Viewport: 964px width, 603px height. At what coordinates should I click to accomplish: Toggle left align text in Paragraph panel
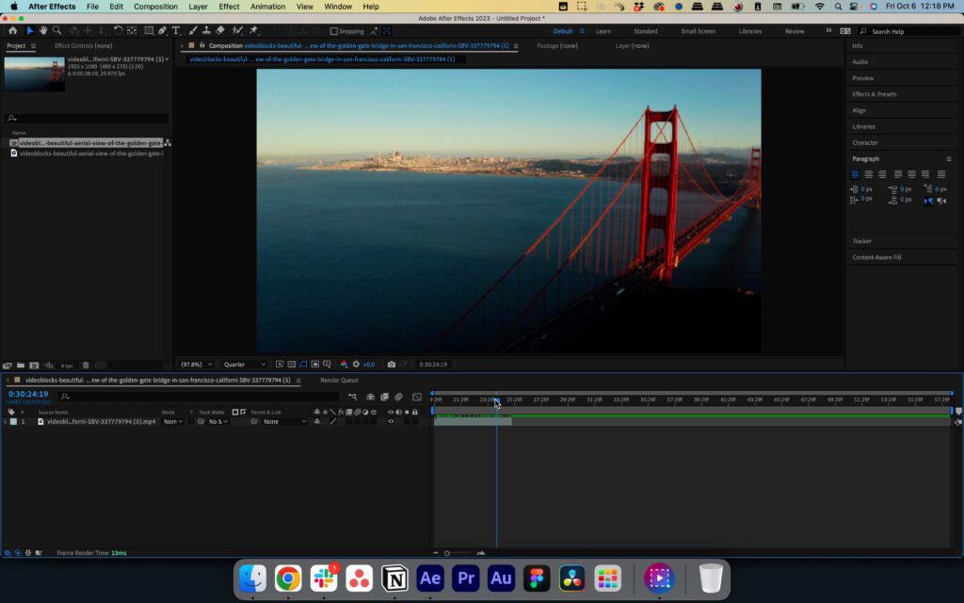click(856, 174)
